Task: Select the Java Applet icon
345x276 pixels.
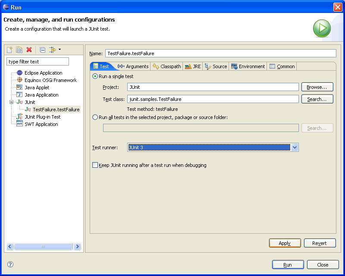Action: coord(19,88)
